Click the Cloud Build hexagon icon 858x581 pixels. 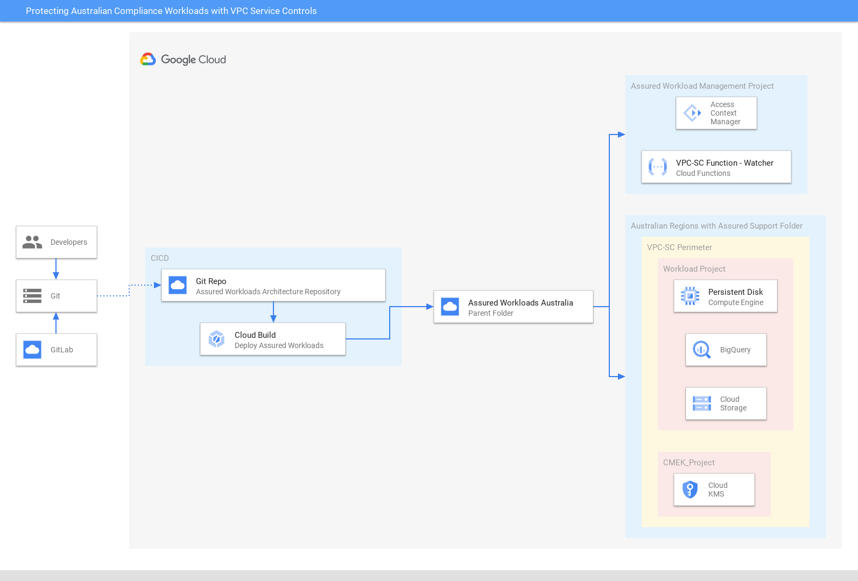(216, 339)
